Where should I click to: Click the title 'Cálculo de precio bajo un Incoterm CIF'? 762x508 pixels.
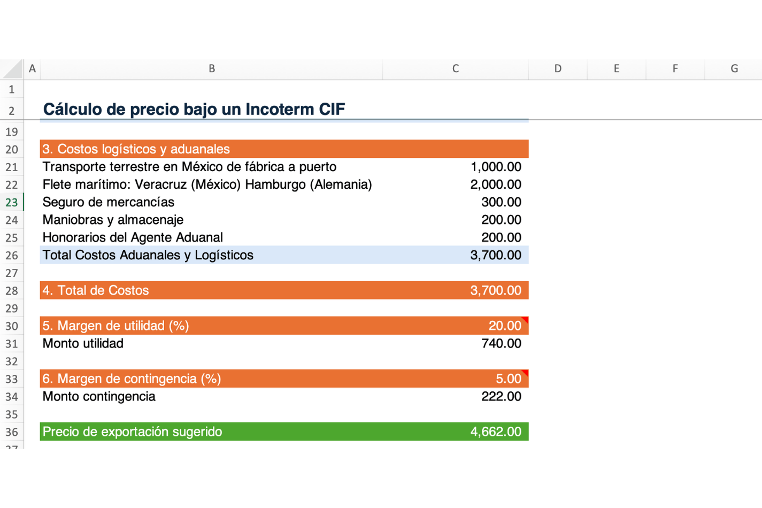194,109
